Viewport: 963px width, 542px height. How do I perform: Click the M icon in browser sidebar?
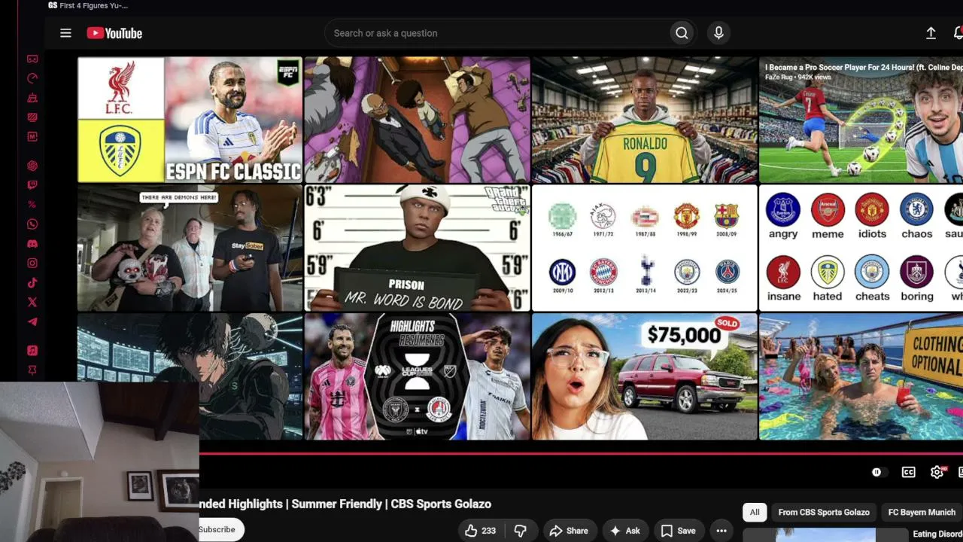click(x=32, y=137)
